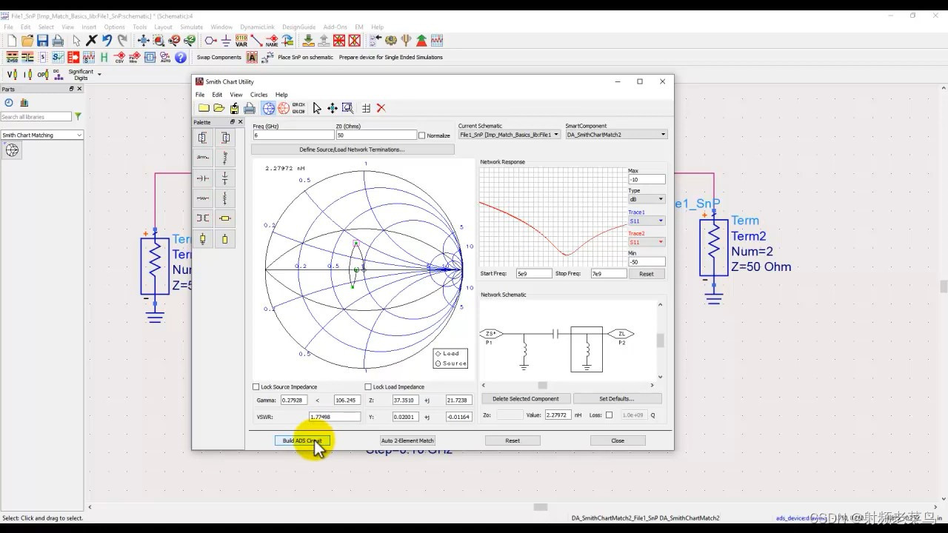
Task: Open the Trace2 S11 dropdown
Action: pyautogui.click(x=647, y=242)
